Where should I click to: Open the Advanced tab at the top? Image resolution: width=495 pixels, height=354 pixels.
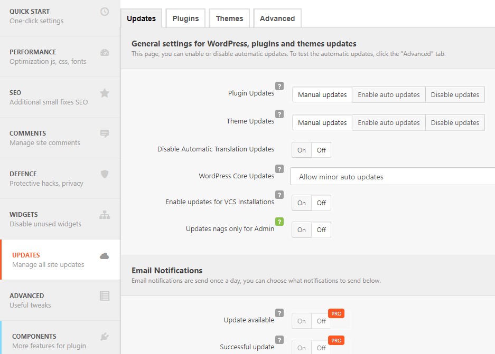pos(277,18)
